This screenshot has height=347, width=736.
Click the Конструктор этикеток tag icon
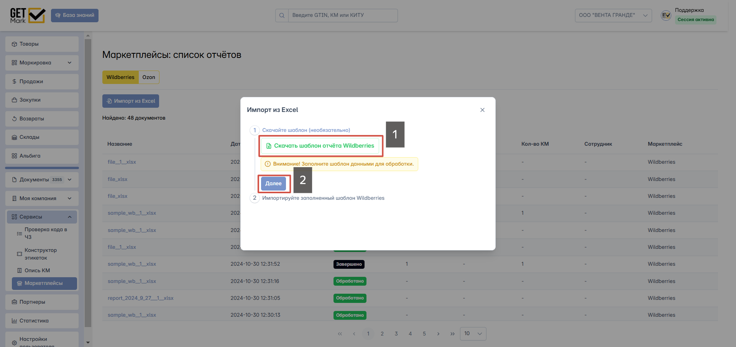[20, 254]
